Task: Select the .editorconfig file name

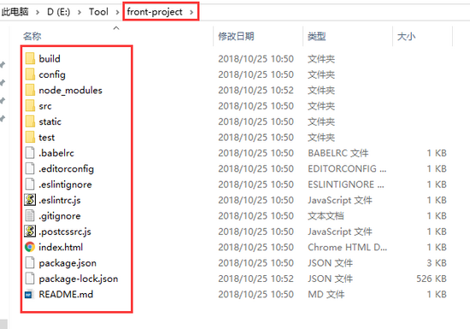Action: tap(67, 169)
